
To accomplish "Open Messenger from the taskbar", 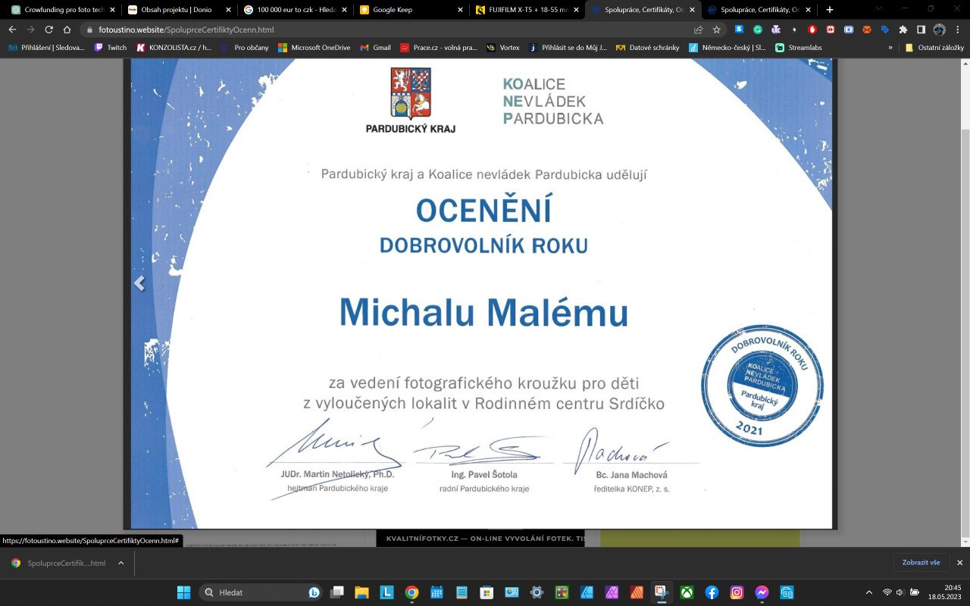I will tap(762, 592).
